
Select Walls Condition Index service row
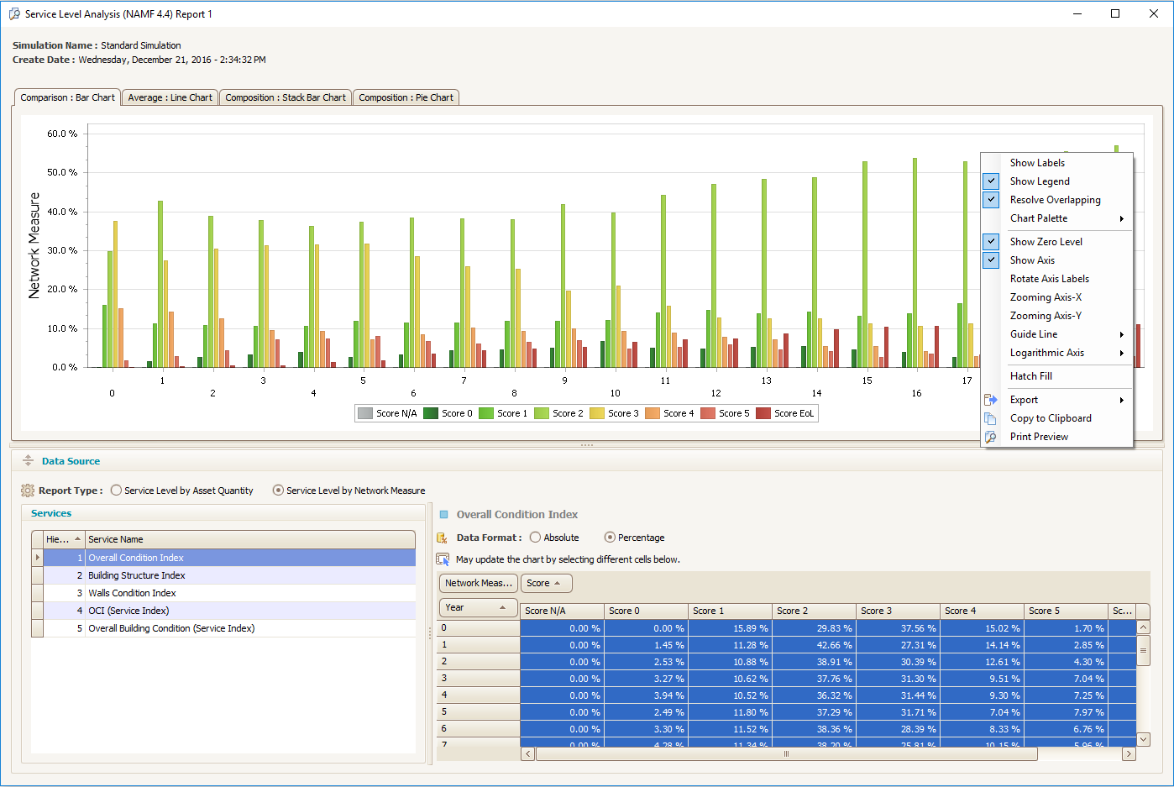pyautogui.click(x=132, y=593)
